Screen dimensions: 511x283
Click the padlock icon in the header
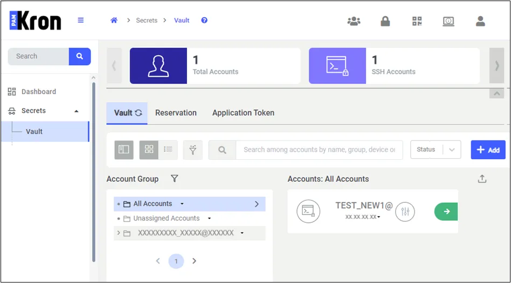click(x=385, y=21)
